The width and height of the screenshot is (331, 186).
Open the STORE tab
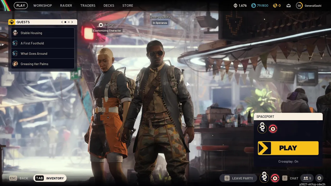(x=128, y=5)
